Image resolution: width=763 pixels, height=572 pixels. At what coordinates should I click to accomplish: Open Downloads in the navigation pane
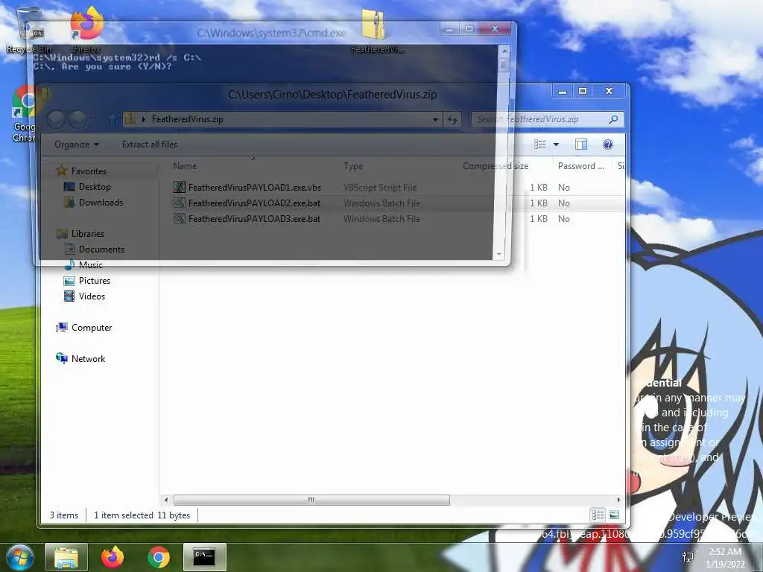101,203
